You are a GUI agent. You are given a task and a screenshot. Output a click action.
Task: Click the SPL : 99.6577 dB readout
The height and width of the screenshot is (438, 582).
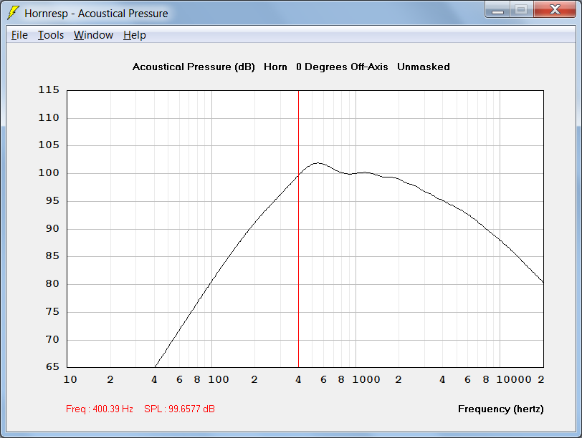[179, 409]
